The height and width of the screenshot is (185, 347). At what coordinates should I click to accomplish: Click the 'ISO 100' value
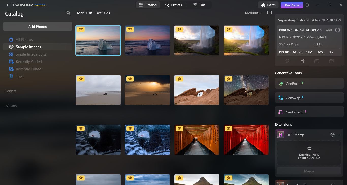pos(284,52)
